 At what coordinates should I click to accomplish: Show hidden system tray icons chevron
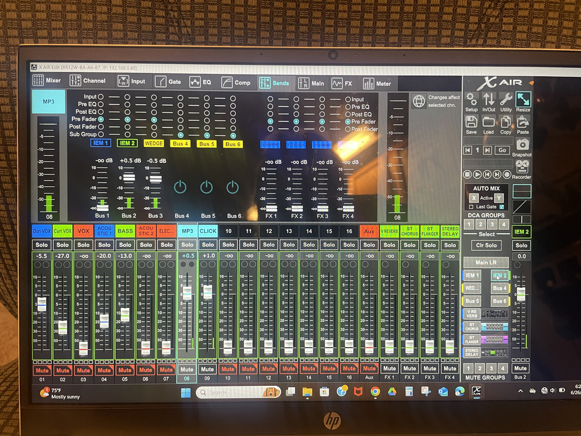point(520,391)
